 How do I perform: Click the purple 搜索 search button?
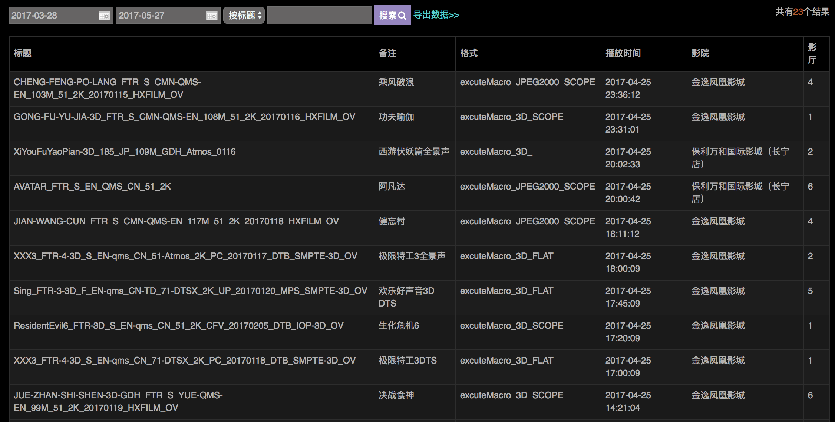(392, 15)
